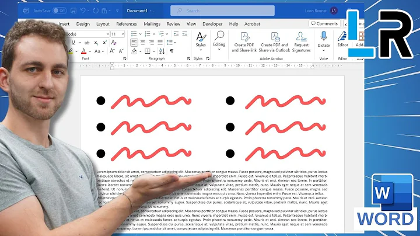Open Leon Renner account avatar

[334, 11]
